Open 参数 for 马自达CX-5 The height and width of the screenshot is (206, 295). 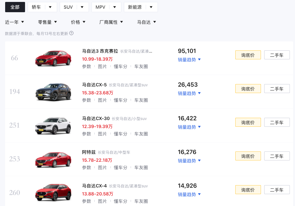[x=87, y=100]
